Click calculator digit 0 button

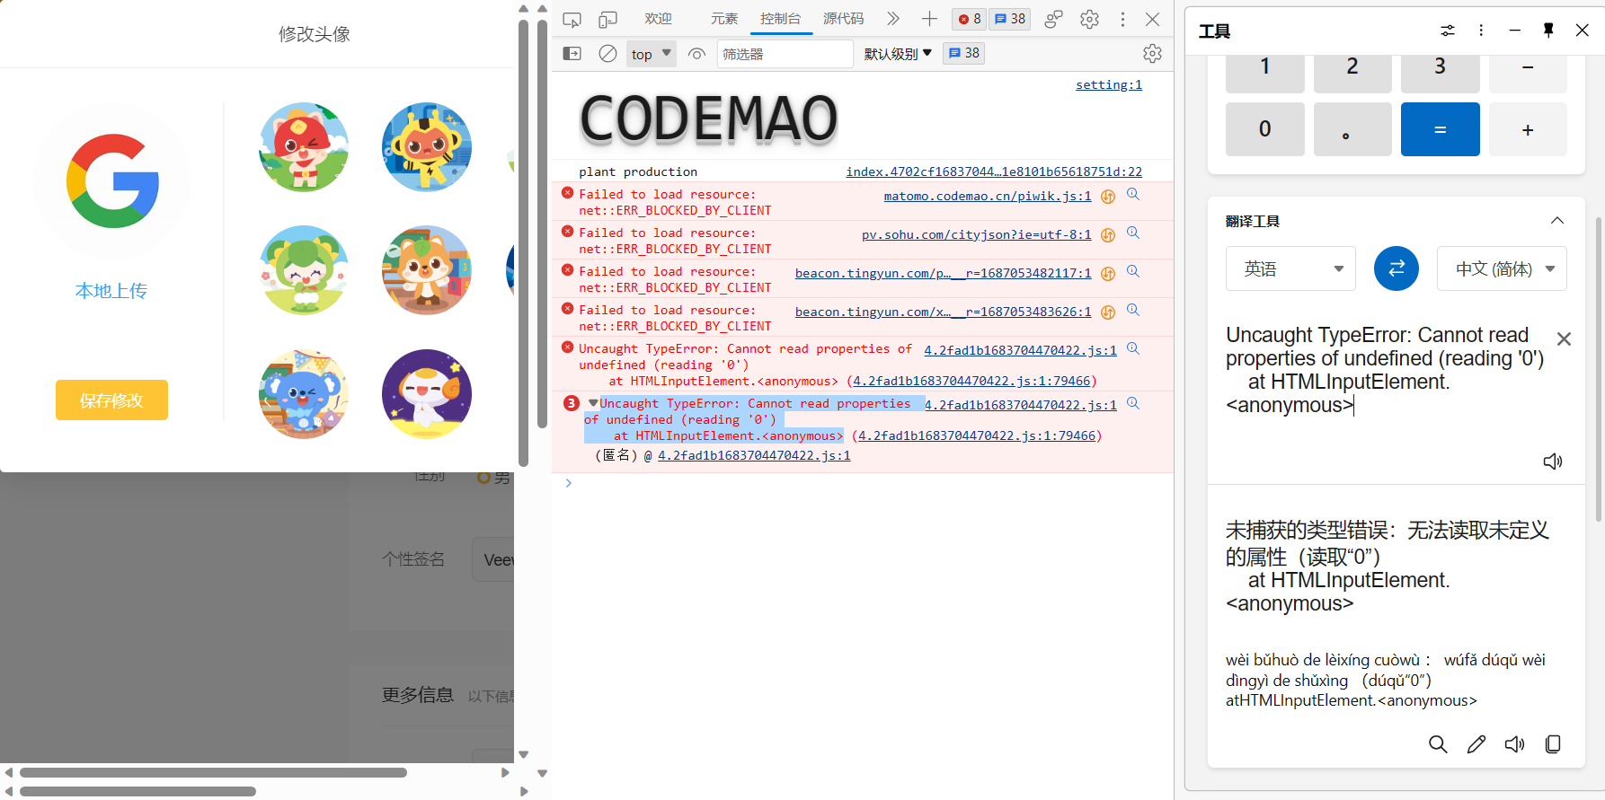(1265, 129)
